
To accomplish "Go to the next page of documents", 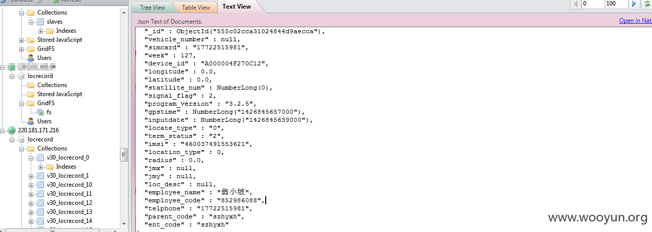I will coord(635,4).
